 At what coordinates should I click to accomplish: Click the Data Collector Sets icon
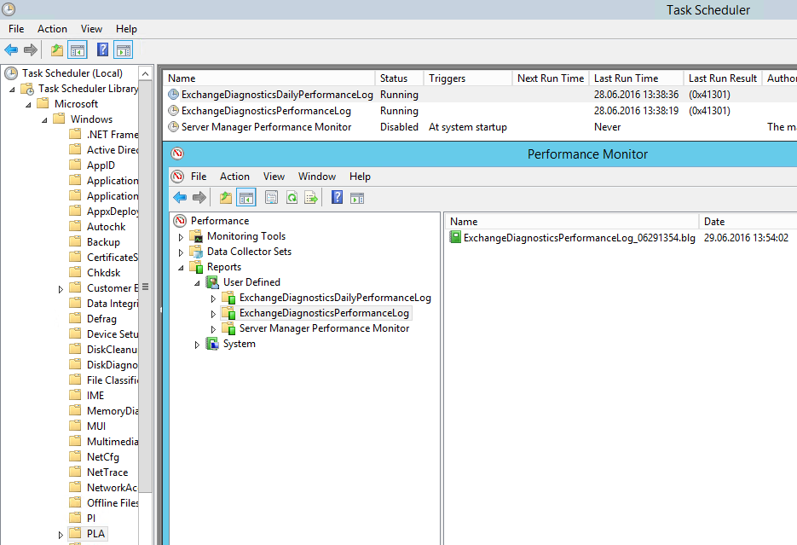[196, 251]
